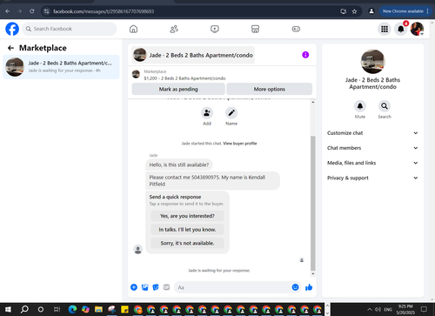Open the emoji picker in message box
Image resolution: width=435 pixels, height=316 pixels.
(295, 287)
